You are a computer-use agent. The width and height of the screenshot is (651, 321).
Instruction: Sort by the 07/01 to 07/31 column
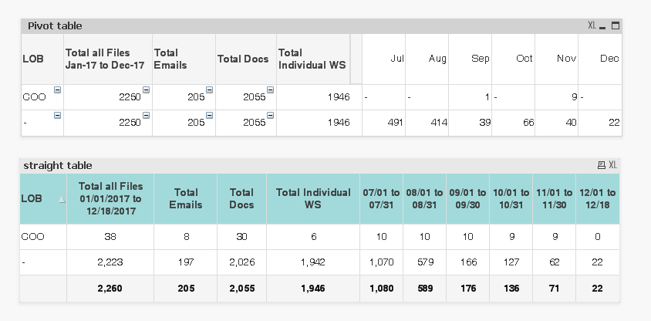381,198
